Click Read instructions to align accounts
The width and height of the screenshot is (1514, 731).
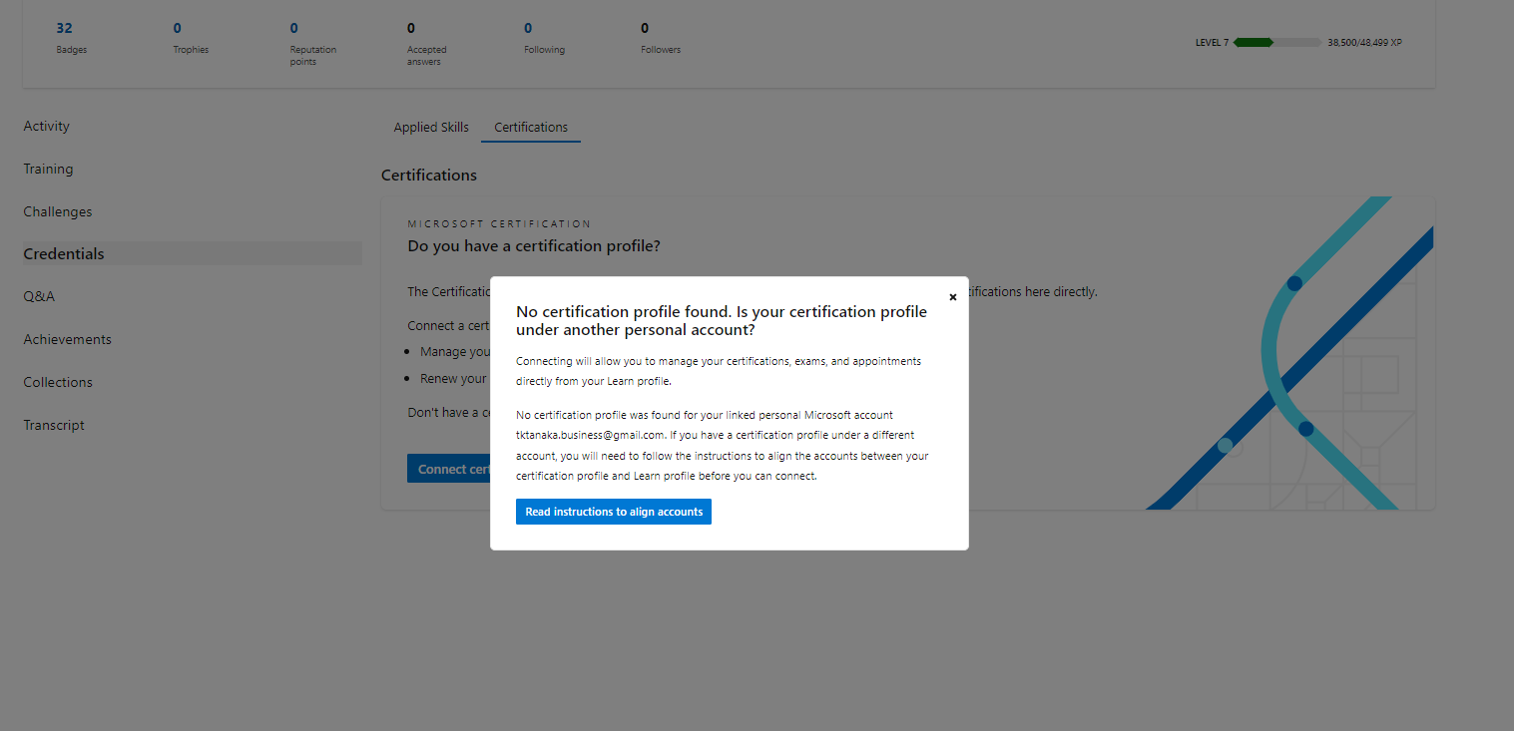614,512
